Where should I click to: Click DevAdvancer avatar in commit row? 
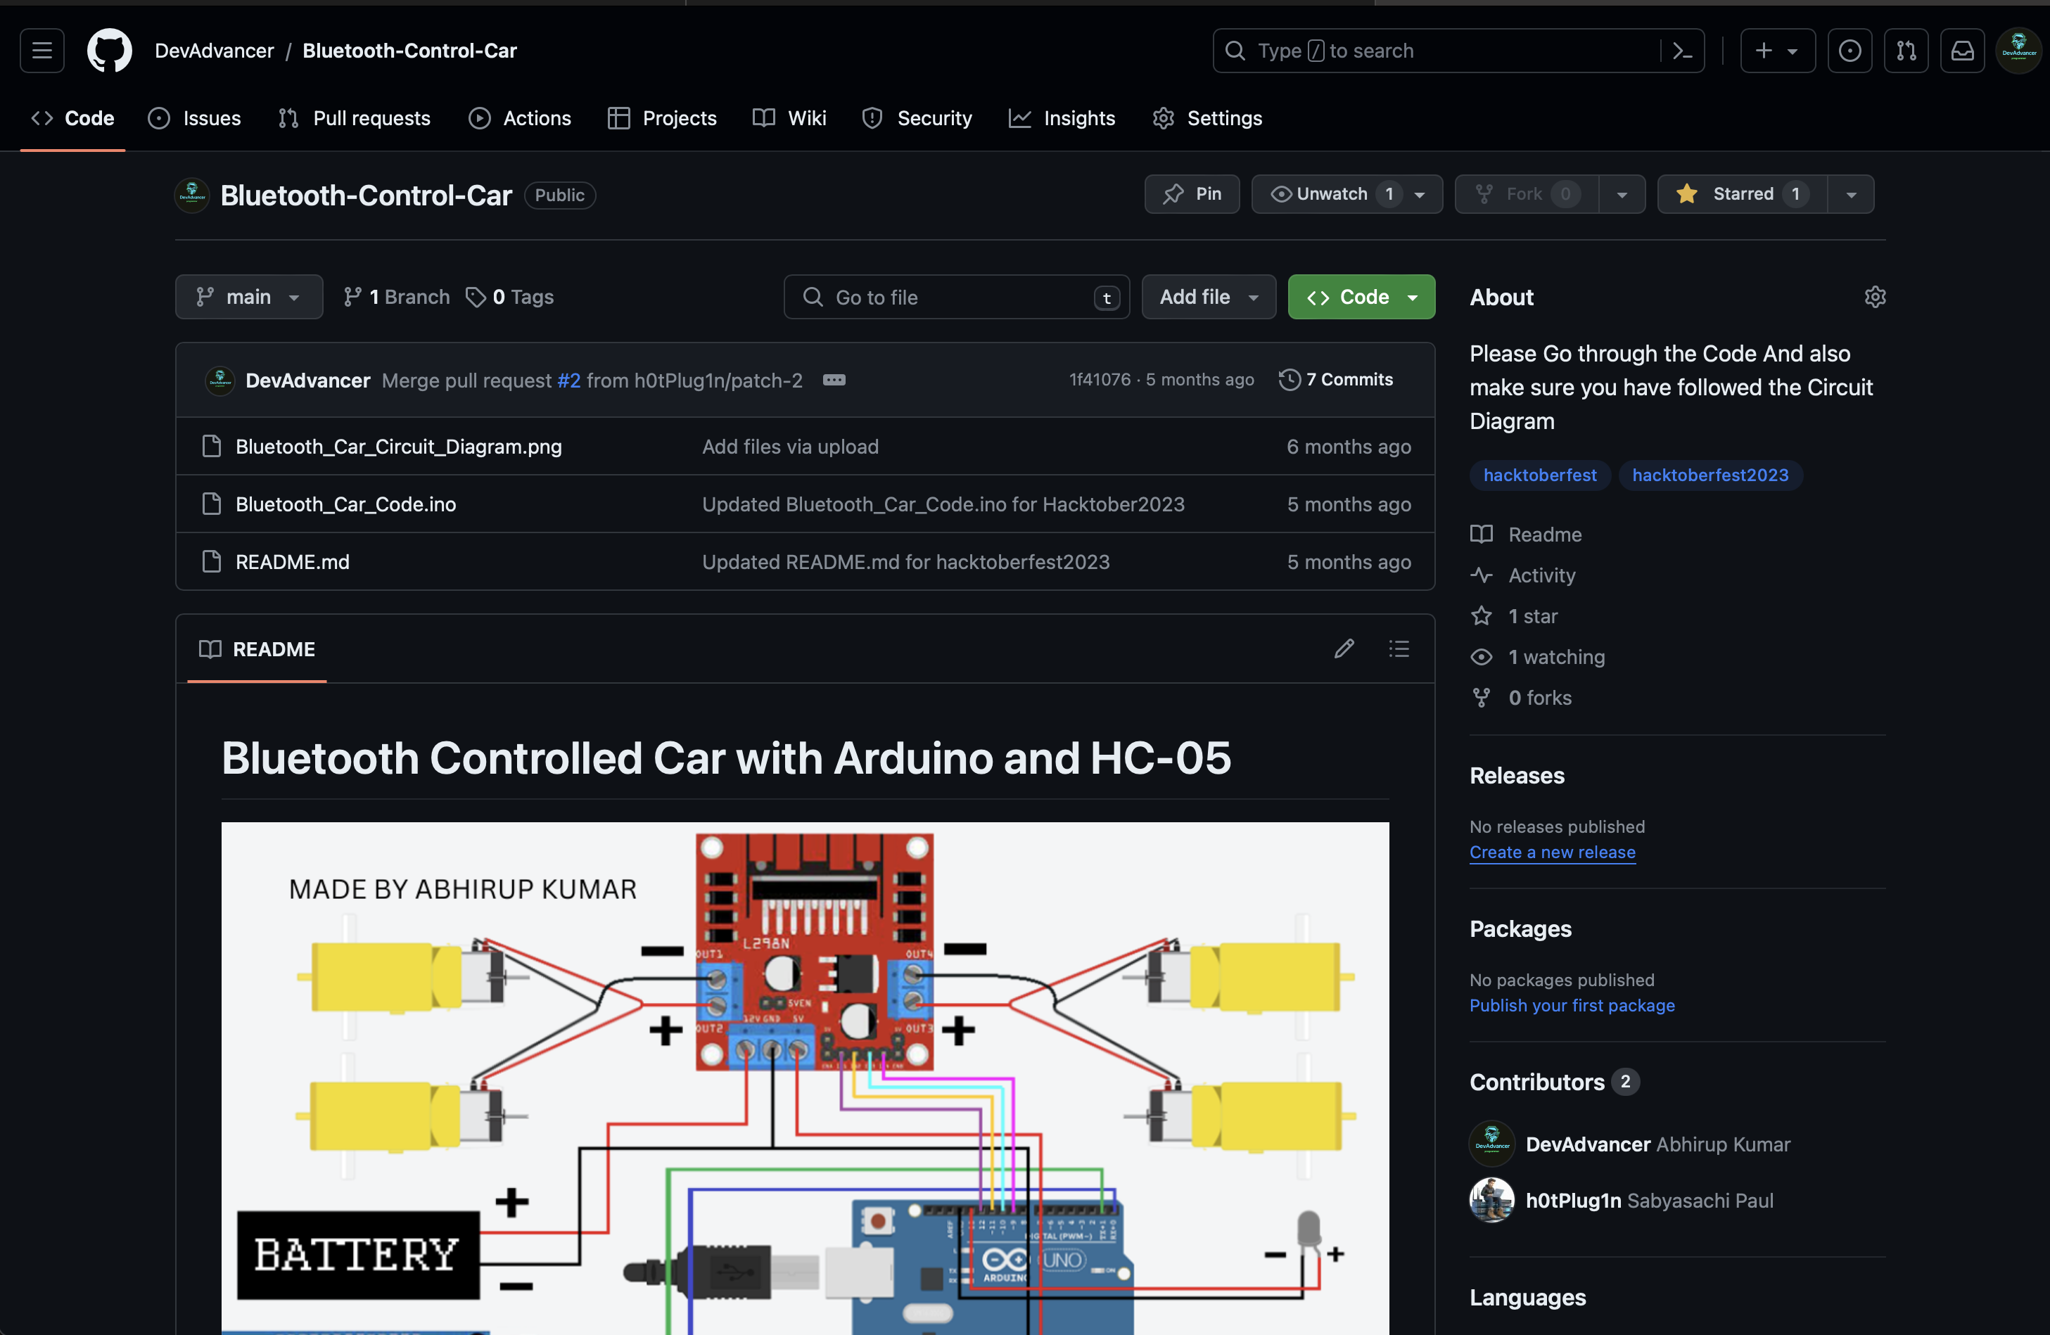[219, 380]
